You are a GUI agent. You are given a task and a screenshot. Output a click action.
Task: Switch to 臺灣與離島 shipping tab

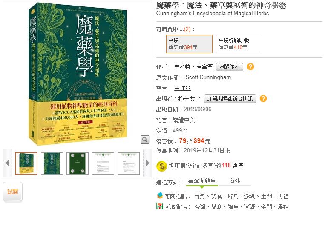pyautogui.click(x=202, y=181)
